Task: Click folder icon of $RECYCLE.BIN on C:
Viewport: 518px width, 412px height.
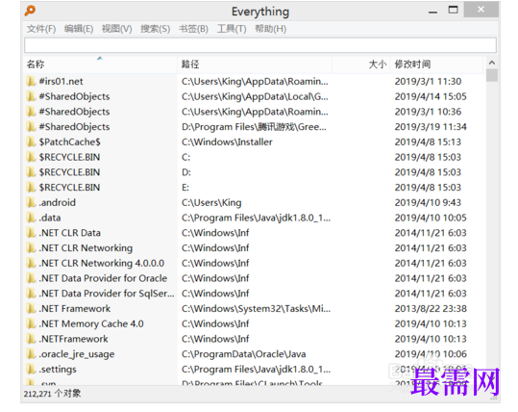Action: tap(31, 157)
